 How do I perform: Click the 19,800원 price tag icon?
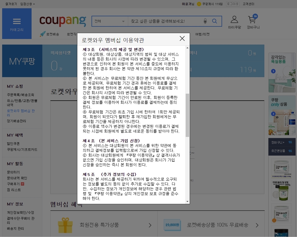click(172, 225)
